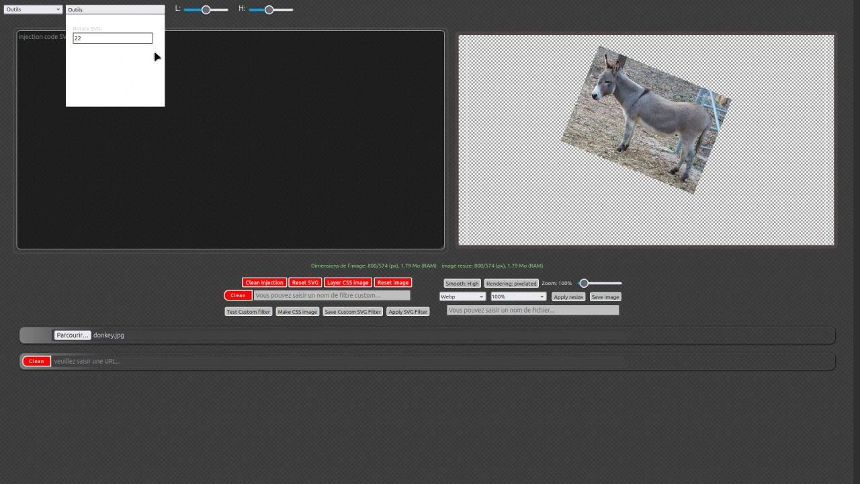The image size is (860, 484).
Task: Click the Zoom slider handle
Action: (x=584, y=283)
